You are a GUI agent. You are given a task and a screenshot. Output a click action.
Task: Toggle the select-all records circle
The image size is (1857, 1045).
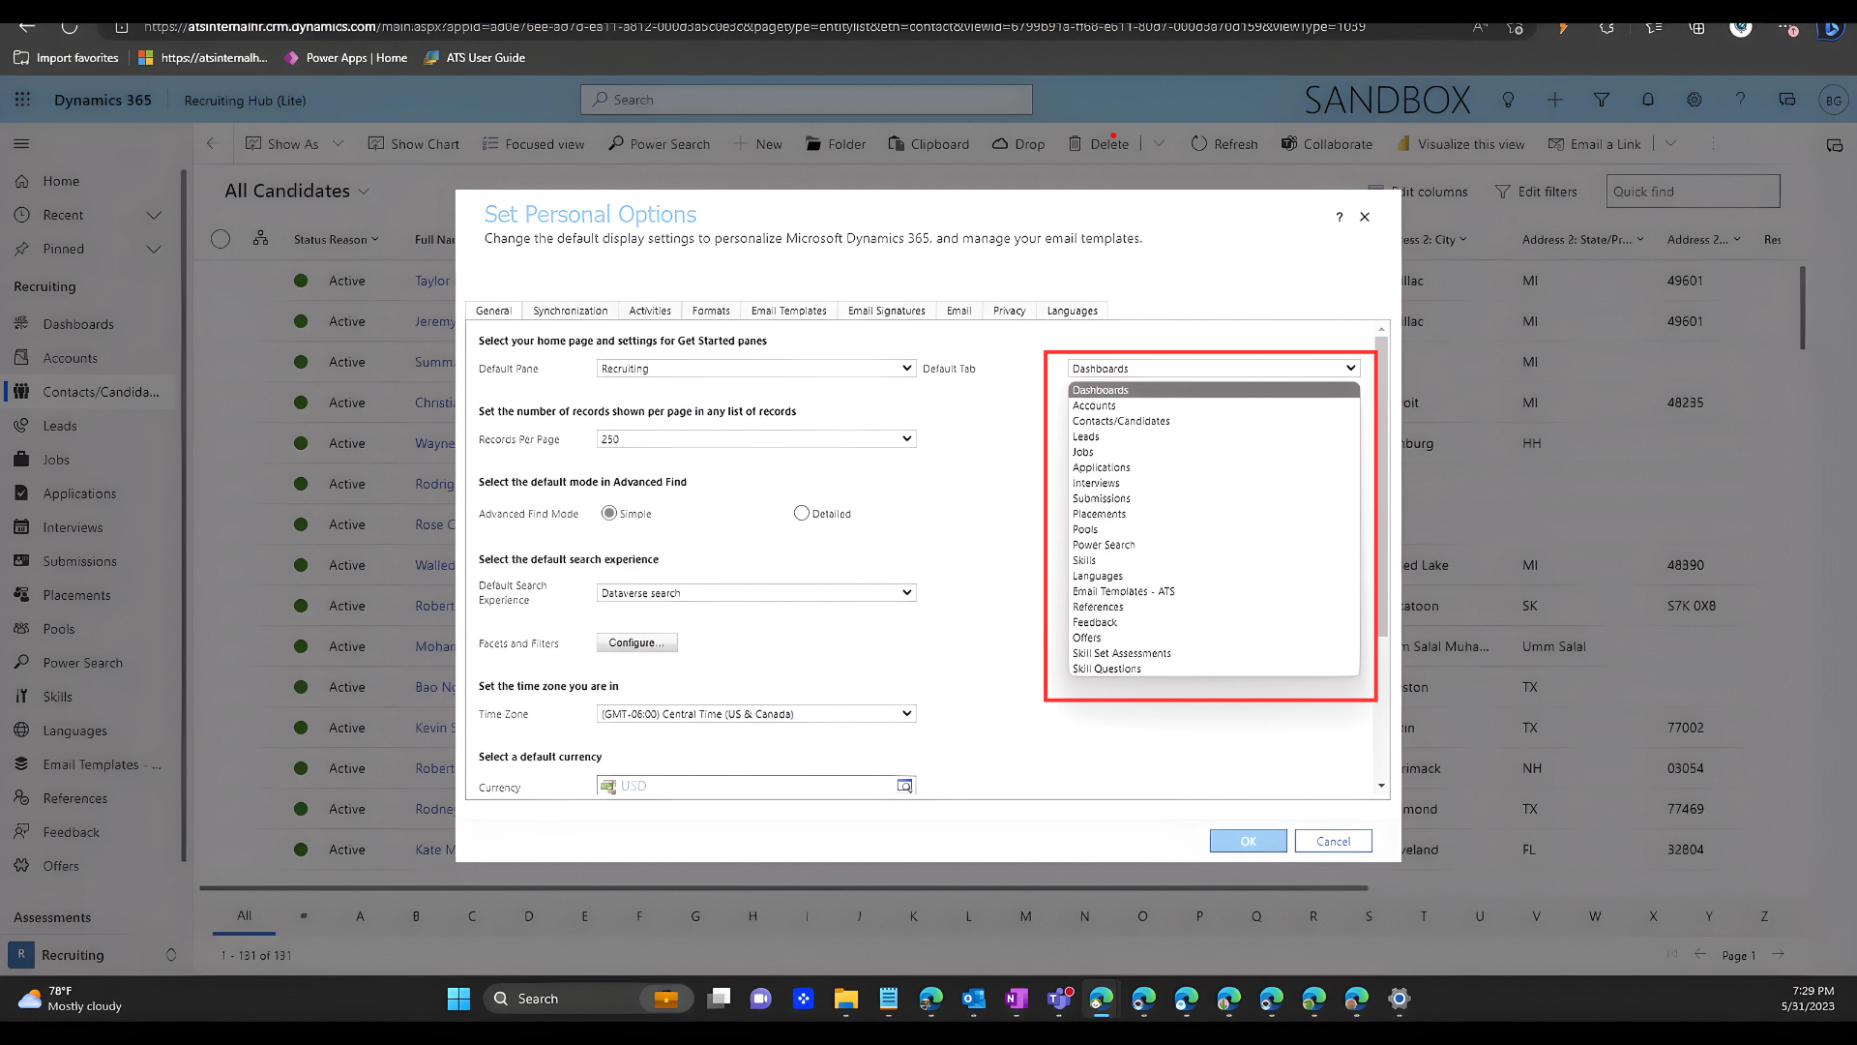pyautogui.click(x=221, y=239)
